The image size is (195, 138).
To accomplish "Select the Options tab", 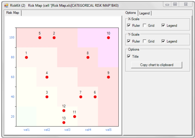I will [131, 13].
